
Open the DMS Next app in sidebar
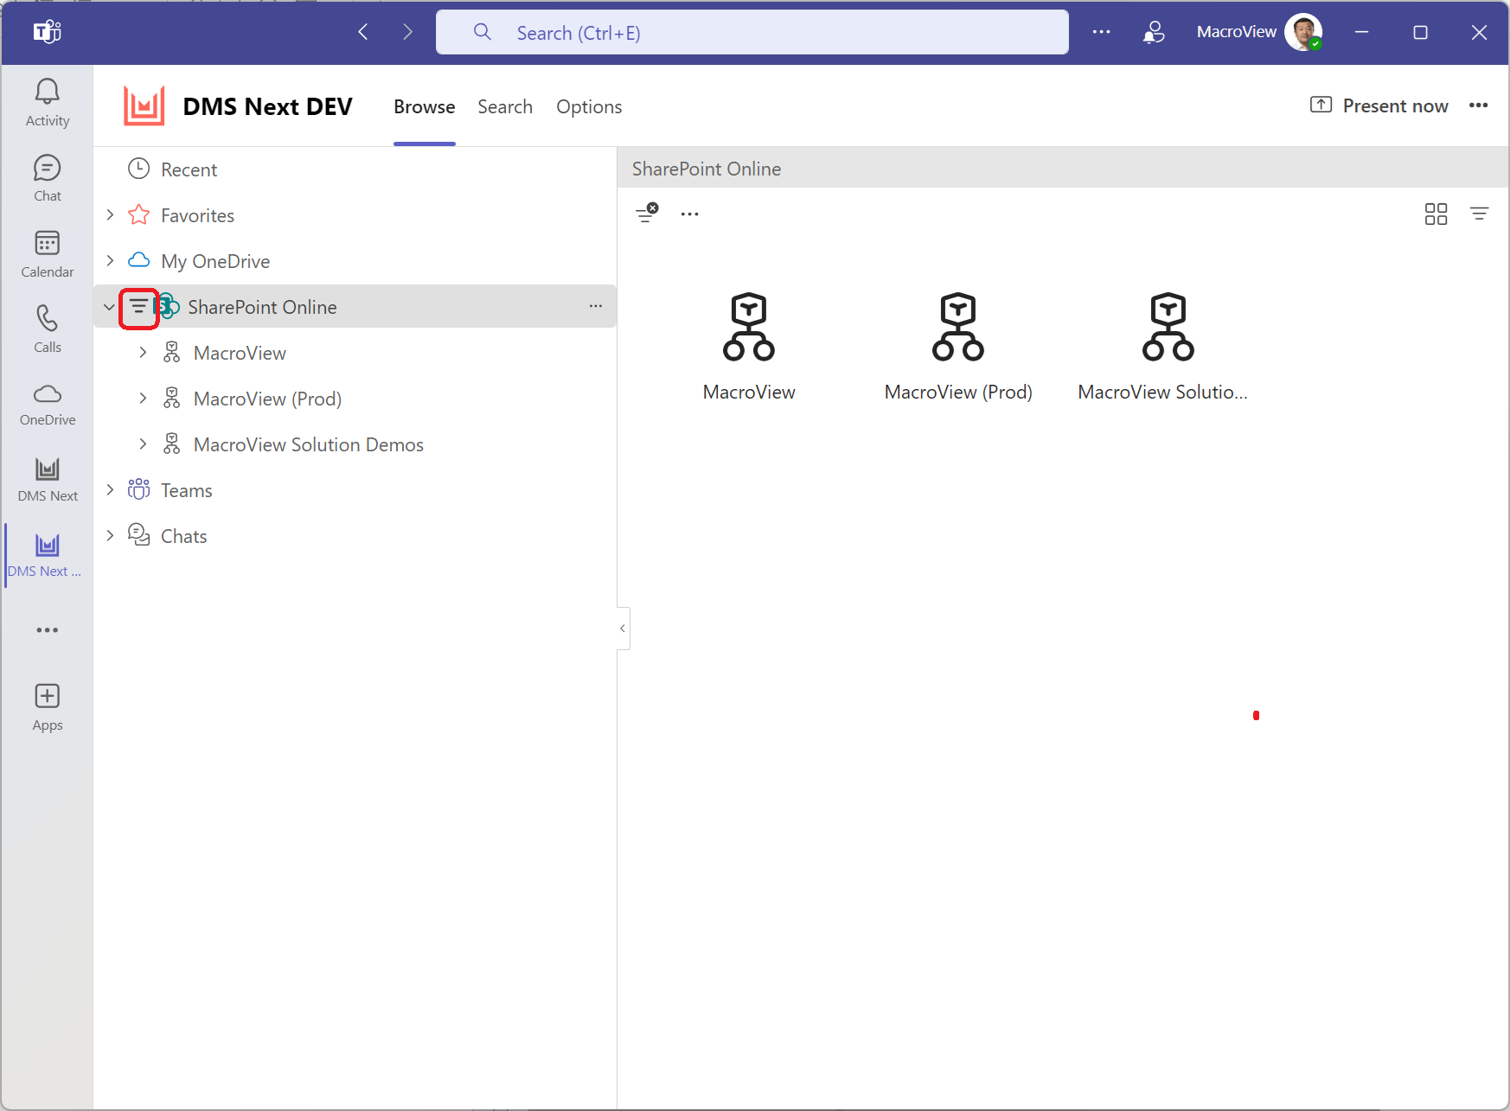[48, 480]
